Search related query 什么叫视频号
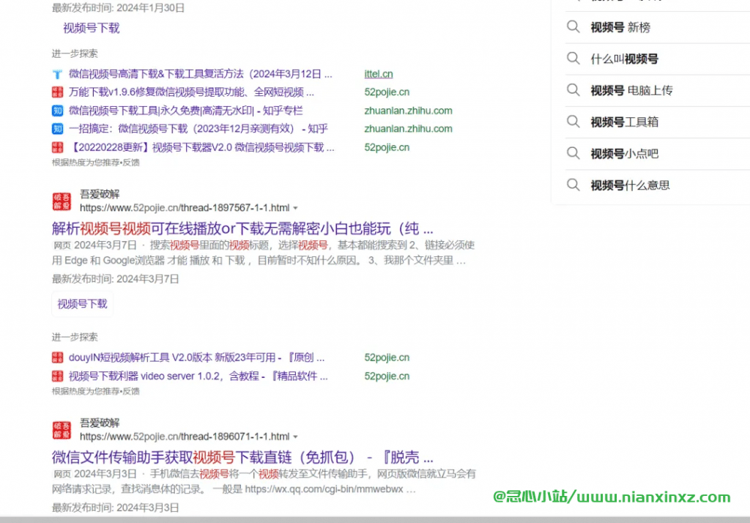Image resolution: width=750 pixels, height=523 pixels. click(624, 59)
